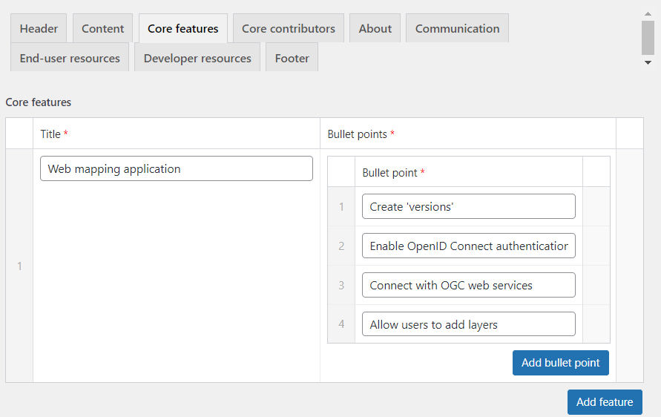This screenshot has height=417, width=661.
Task: Click the scrollbar down arrow
Action: [x=648, y=63]
